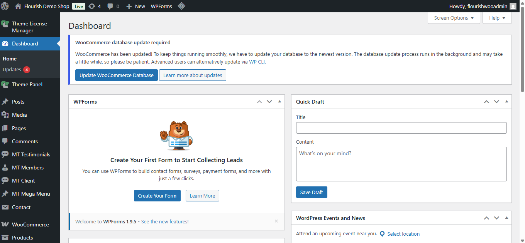Open WPForms in the admin bar
Screen dimensions: 525x243
point(161,6)
